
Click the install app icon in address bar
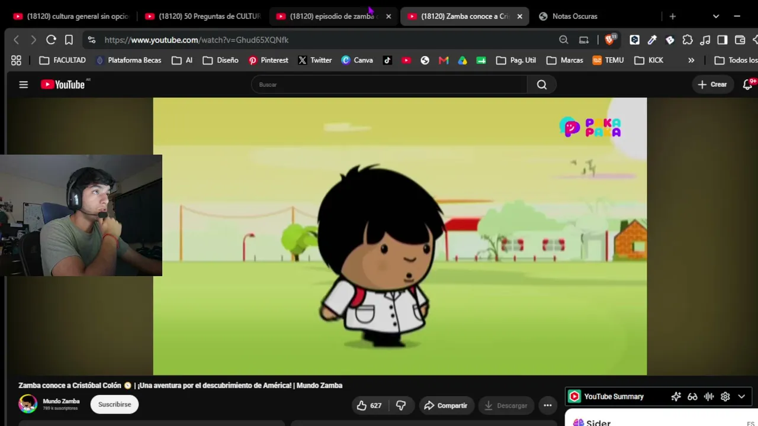[584, 40]
